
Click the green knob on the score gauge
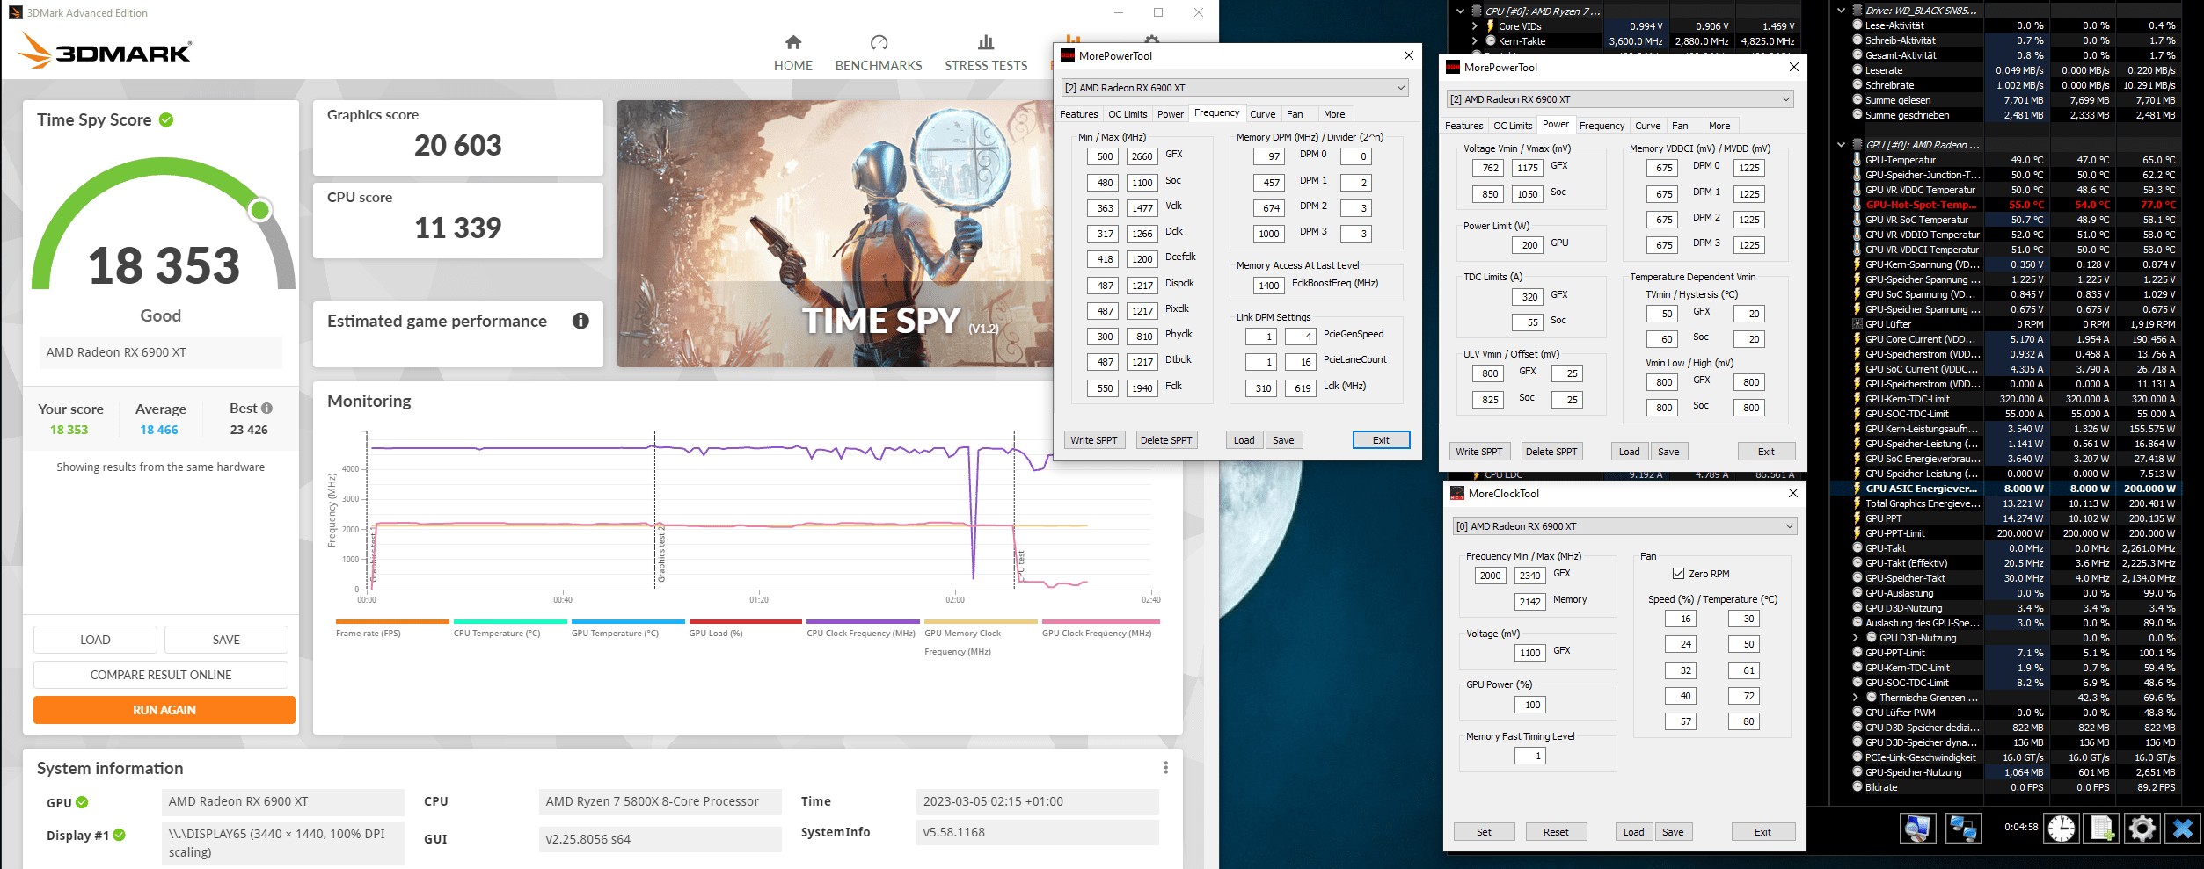[x=259, y=210]
